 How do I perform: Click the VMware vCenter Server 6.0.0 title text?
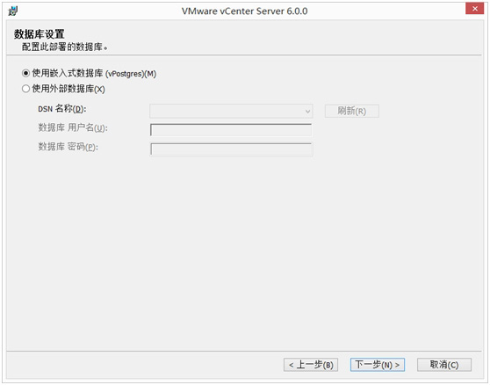tap(245, 11)
